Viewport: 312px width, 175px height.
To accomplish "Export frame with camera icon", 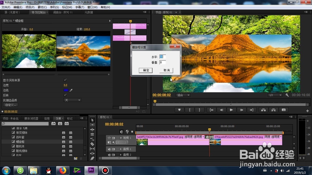I will (284, 110).
